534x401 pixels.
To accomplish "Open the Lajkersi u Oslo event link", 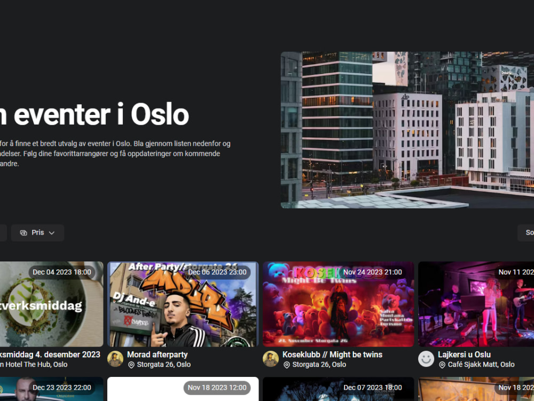I will pos(464,354).
